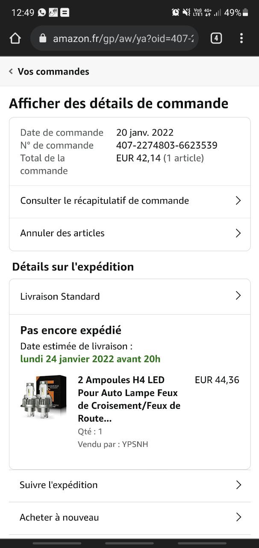Open Annuler des articles chevron
The width and height of the screenshot is (259, 548).
click(238, 233)
